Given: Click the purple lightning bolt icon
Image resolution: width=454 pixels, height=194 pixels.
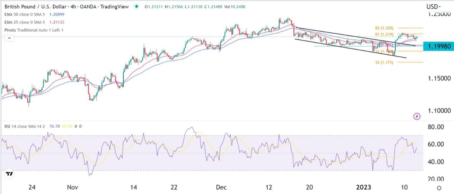Looking at the screenshot, I should click(x=417, y=116).
